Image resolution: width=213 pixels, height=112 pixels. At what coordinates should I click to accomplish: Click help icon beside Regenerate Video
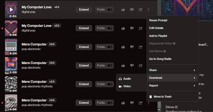click(x=174, y=44)
